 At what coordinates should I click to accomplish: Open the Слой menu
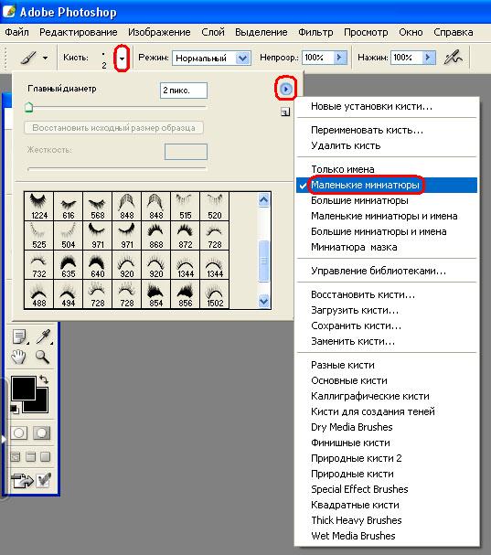click(213, 32)
